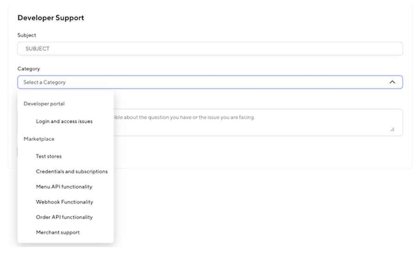Select Menu API functionality category
Screen dimensions: 419x271
click(64, 187)
